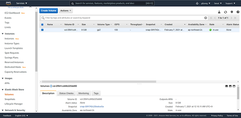Image resolution: width=241 pixels, height=118 pixels.
Task: Click the Create Volume button
Action: pyautogui.click(x=49, y=11)
